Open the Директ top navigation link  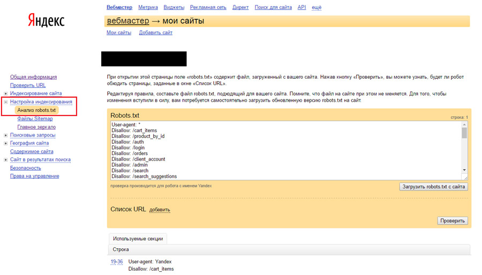coord(240,7)
